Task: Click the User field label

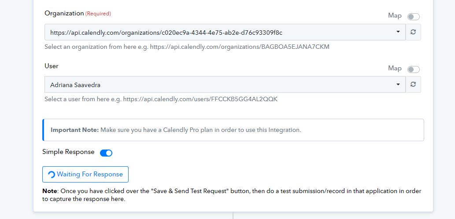Action: tap(52, 66)
